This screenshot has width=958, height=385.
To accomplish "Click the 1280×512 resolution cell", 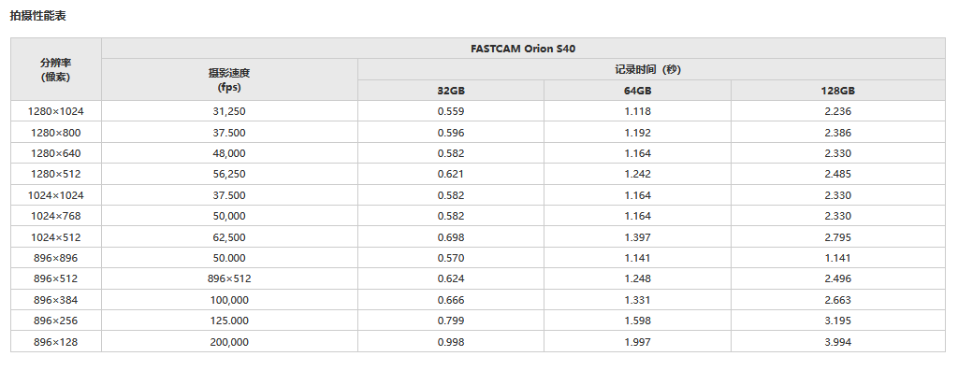I will 56,174.
